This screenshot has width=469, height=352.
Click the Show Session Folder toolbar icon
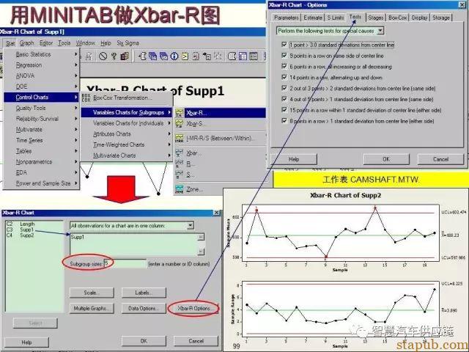click(x=142, y=56)
